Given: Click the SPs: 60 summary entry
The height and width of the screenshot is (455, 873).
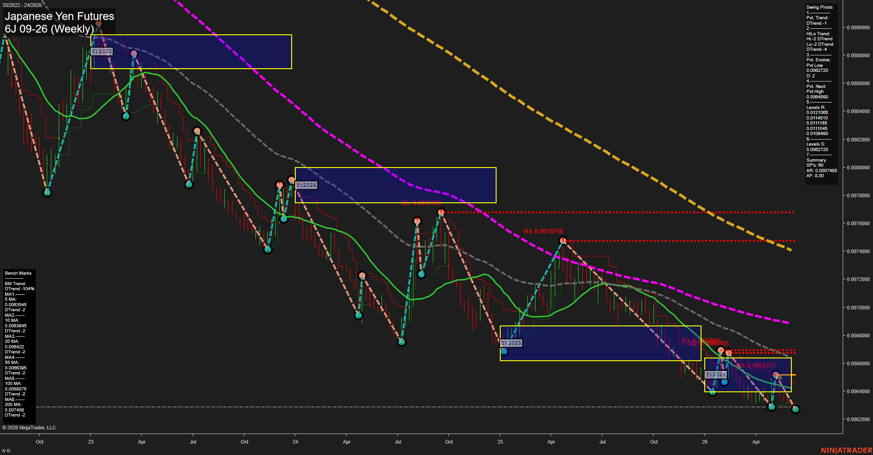Looking at the screenshot, I should click(x=815, y=165).
